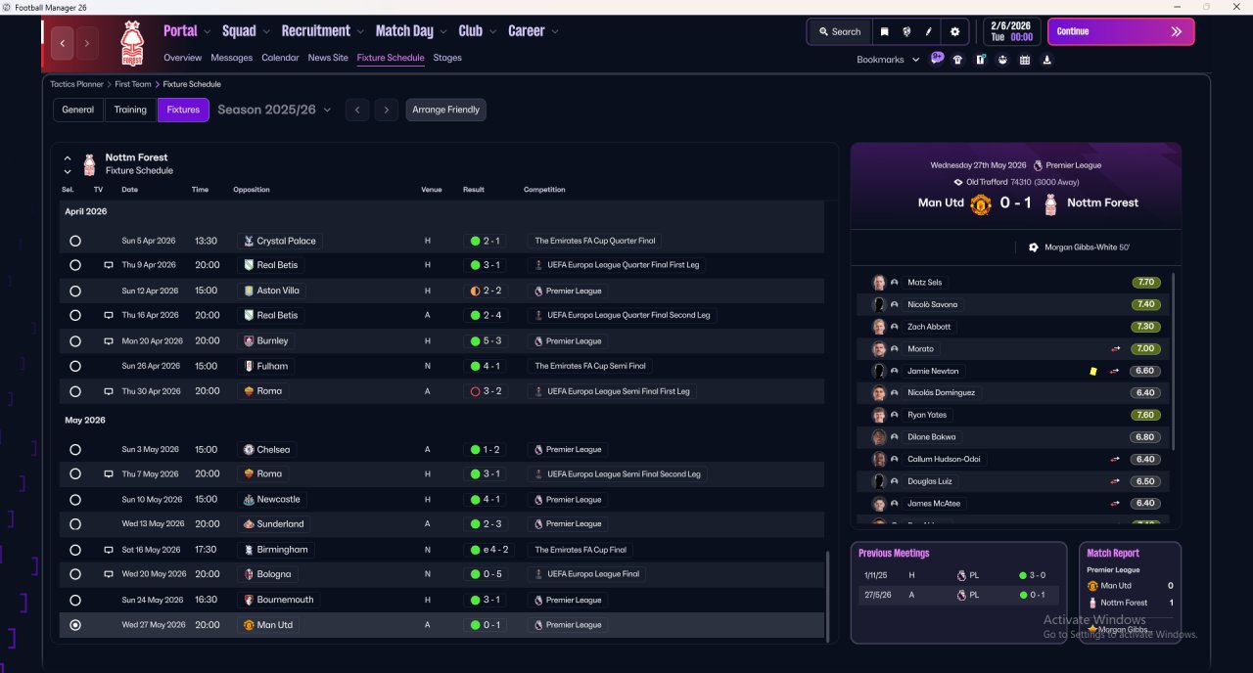Click the download tray icon in bookmarks bar
1253x673 pixels.
(x=1046, y=60)
